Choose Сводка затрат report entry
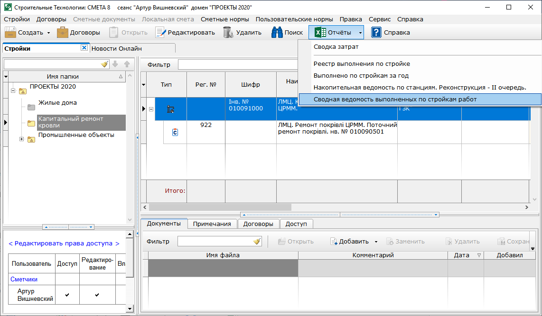The width and height of the screenshot is (542, 316). 336,47
